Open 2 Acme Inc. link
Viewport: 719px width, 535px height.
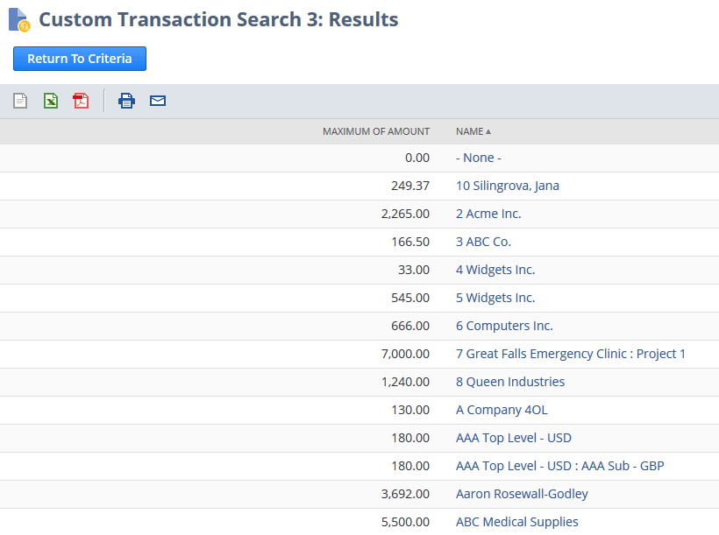coord(488,214)
